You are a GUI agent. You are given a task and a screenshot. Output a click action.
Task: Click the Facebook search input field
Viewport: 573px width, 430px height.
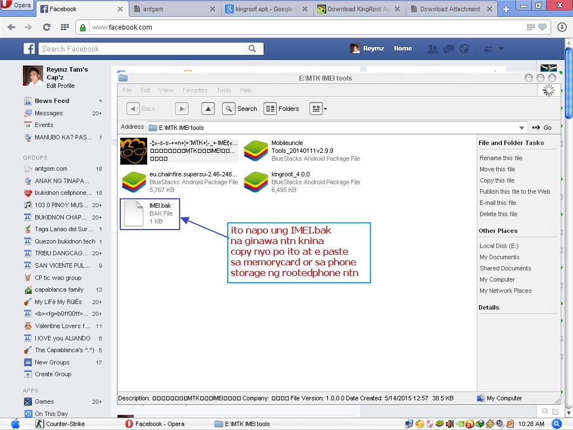pyautogui.click(x=140, y=49)
